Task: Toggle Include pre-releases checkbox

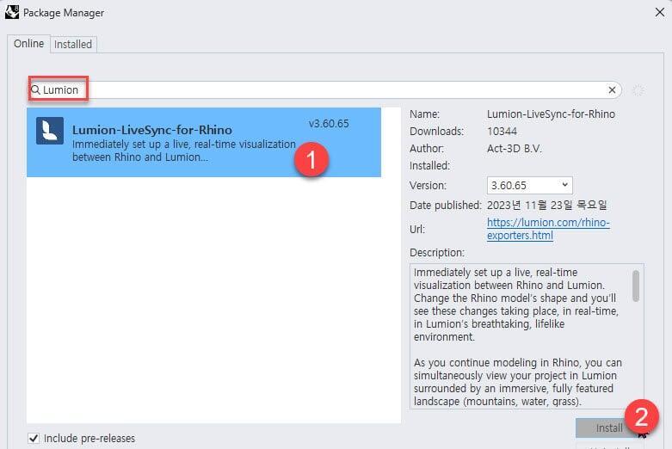Action: pos(34,439)
